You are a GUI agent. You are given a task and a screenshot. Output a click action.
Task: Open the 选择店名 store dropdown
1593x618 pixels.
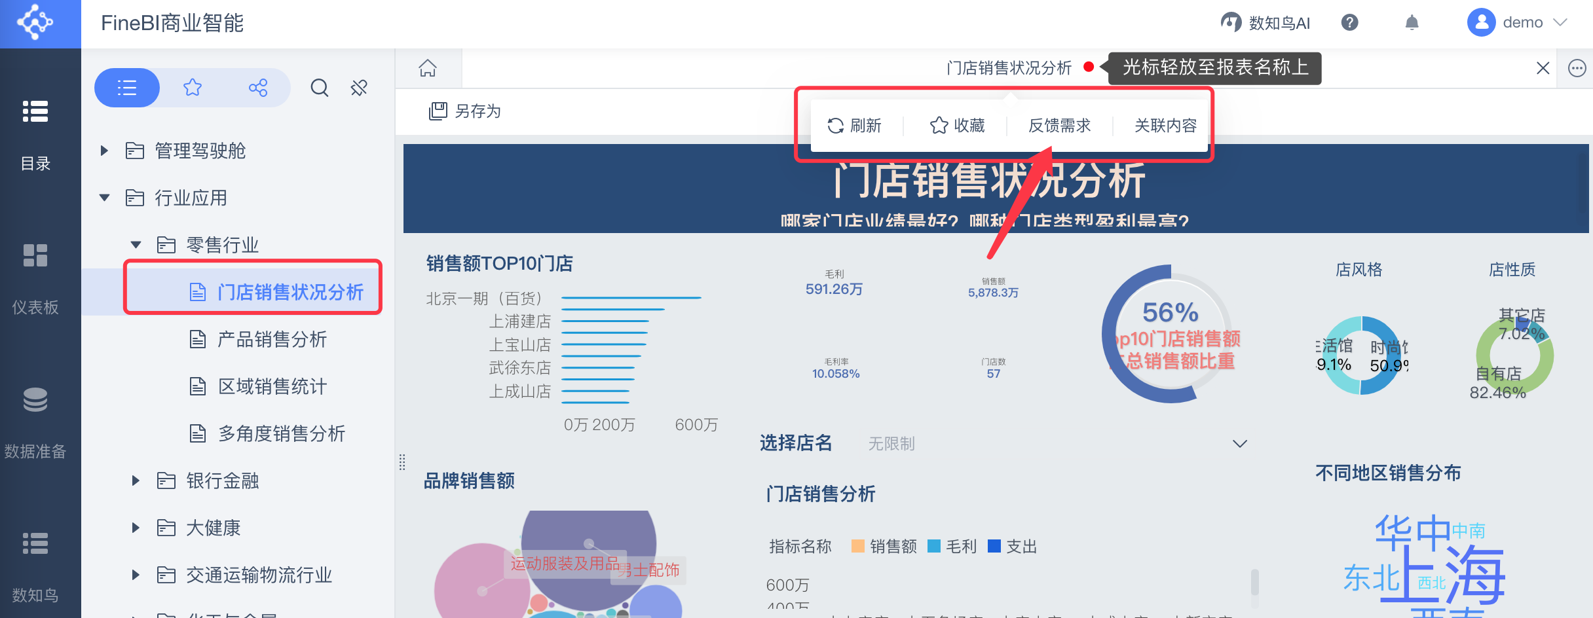(x=1057, y=444)
